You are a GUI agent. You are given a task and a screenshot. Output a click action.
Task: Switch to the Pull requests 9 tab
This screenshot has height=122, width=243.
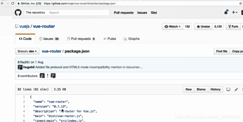point(81,39)
